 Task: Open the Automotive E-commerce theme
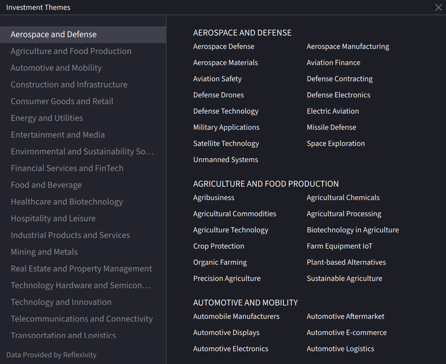click(x=346, y=333)
